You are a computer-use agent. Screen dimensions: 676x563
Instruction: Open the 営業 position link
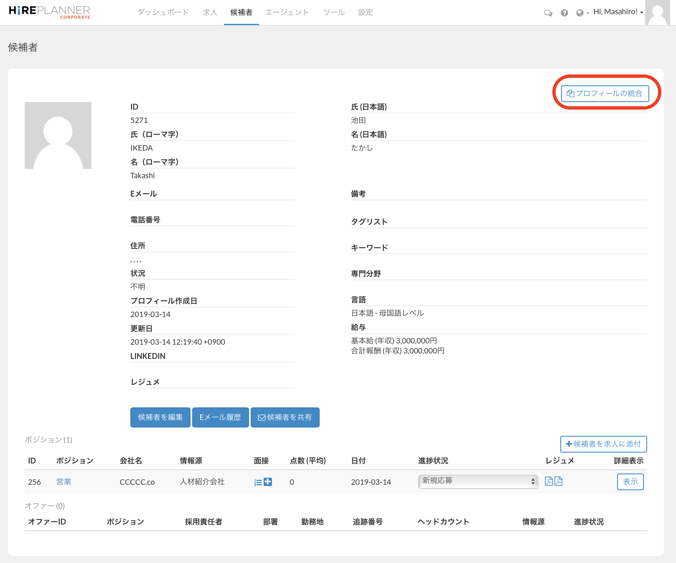click(x=64, y=482)
